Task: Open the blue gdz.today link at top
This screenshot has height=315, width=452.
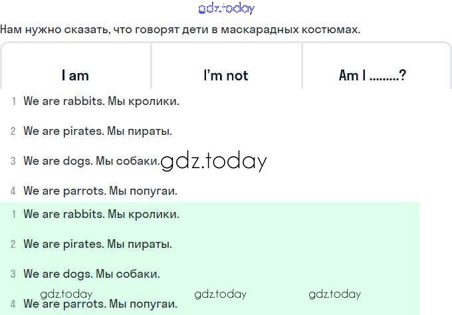Action: pos(226,9)
